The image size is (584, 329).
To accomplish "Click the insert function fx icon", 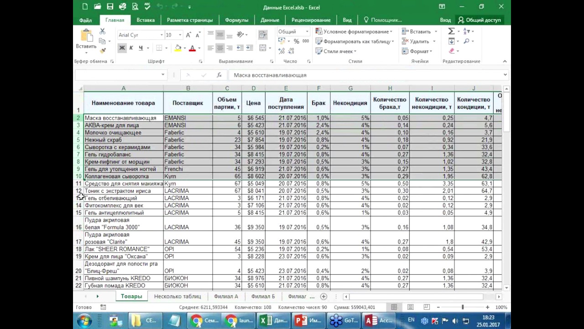I will (219, 75).
